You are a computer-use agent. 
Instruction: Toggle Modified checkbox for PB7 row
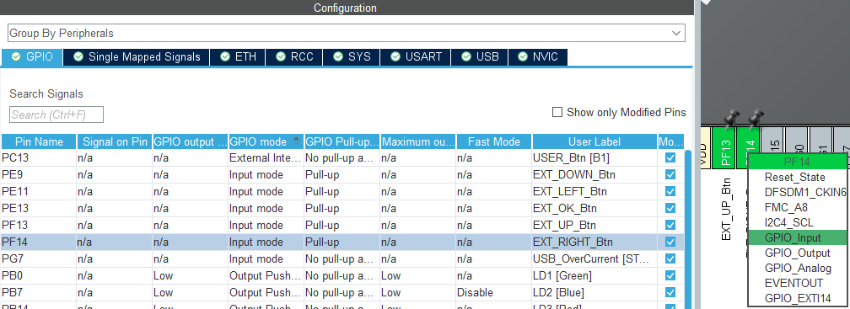pyautogui.click(x=670, y=292)
